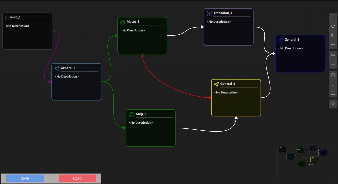Click the undo return-arrow toolbar icon
This screenshot has height=184, width=338.
pos(333,64)
